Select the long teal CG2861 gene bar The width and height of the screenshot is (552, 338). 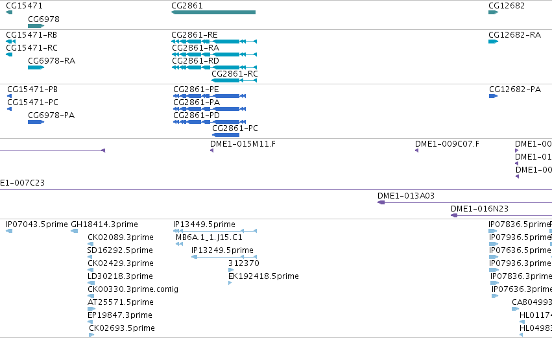tap(213, 12)
